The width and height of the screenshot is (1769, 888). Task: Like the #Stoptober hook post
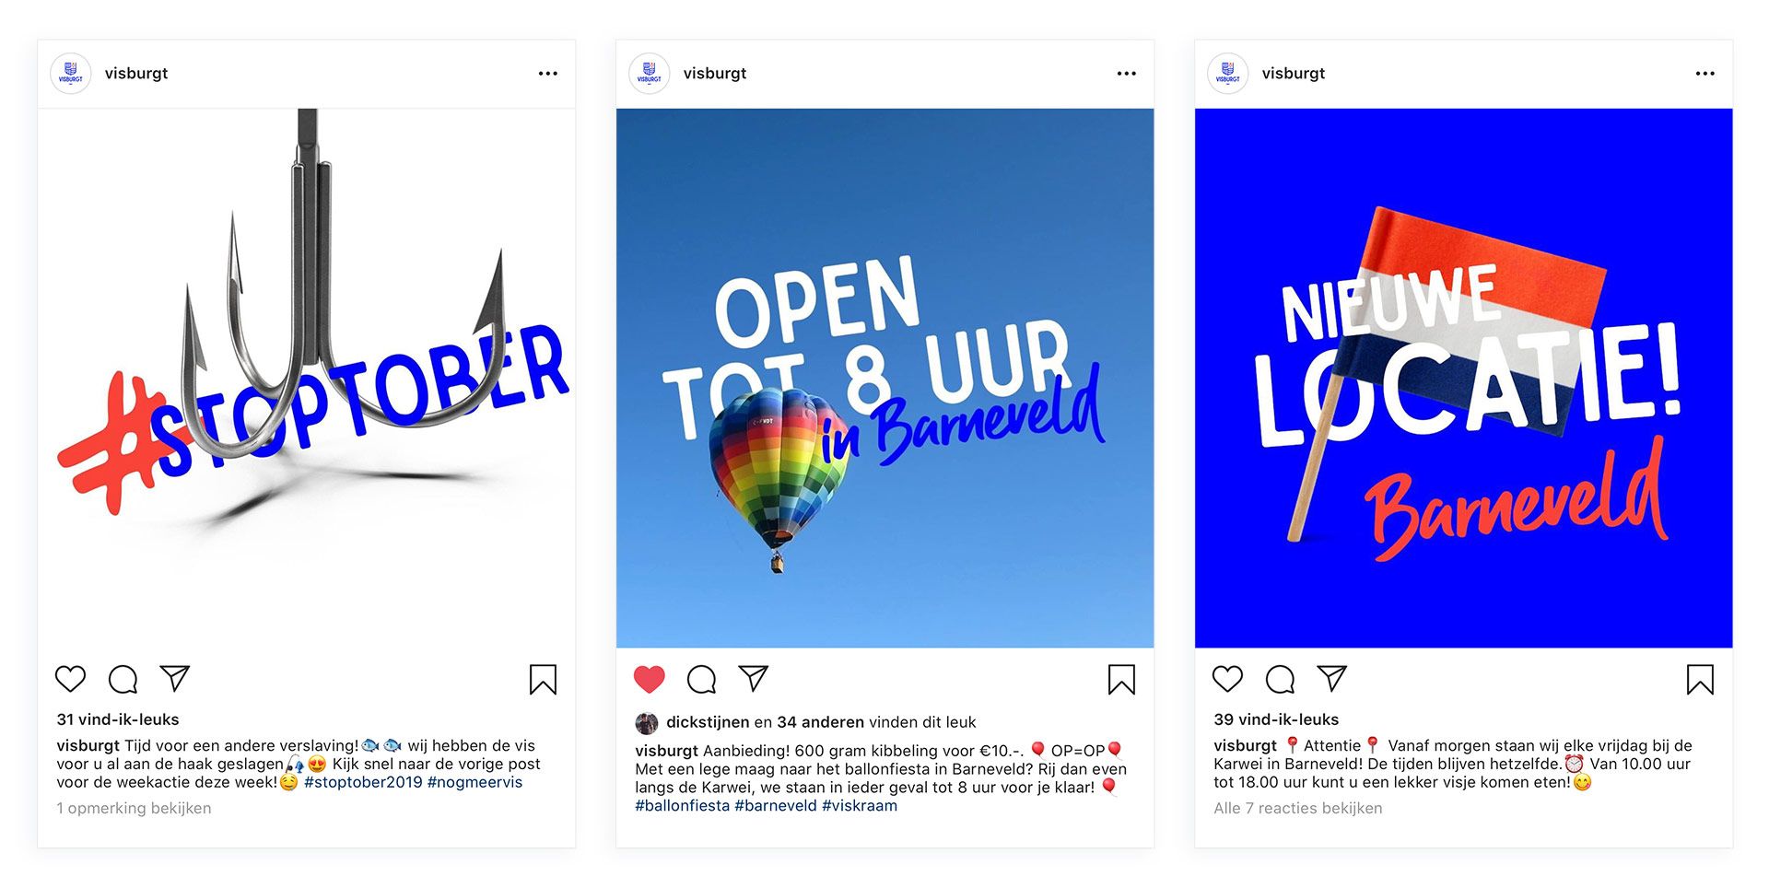point(70,679)
